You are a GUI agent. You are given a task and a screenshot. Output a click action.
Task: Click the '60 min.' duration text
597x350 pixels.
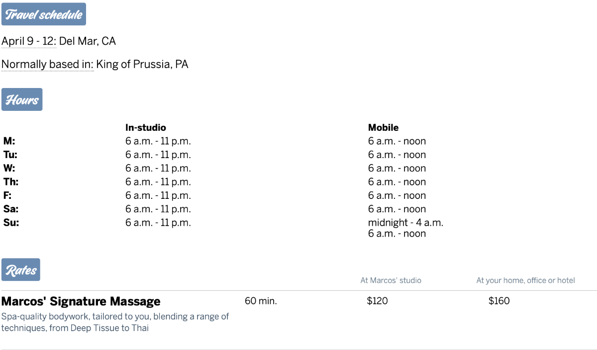point(261,301)
